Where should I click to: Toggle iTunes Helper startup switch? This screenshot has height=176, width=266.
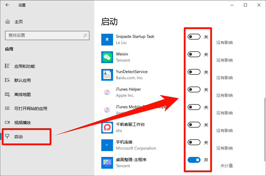[x=194, y=89]
